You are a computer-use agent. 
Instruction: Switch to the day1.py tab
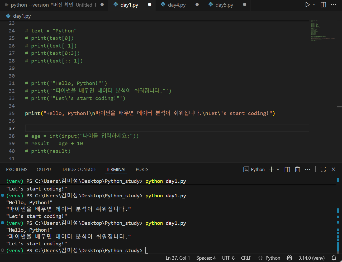[129, 5]
